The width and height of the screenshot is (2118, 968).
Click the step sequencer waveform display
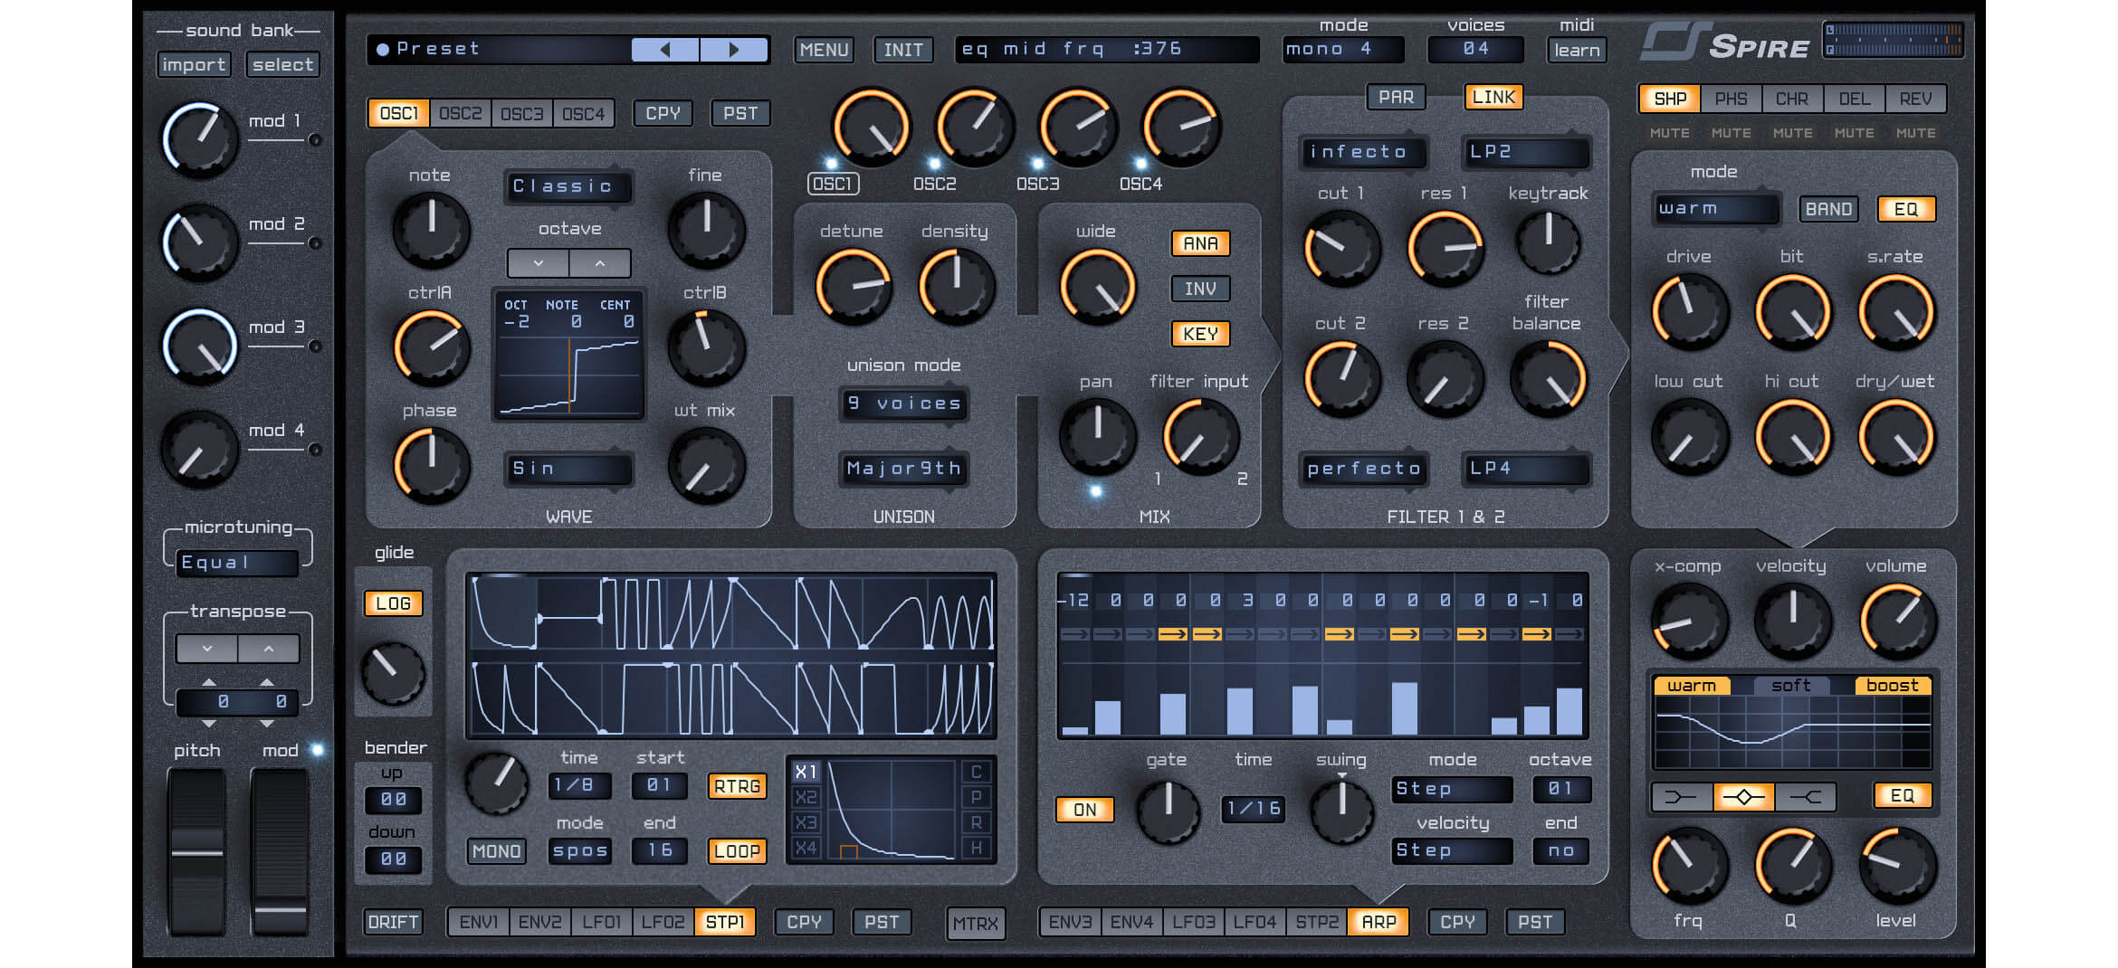(x=731, y=656)
